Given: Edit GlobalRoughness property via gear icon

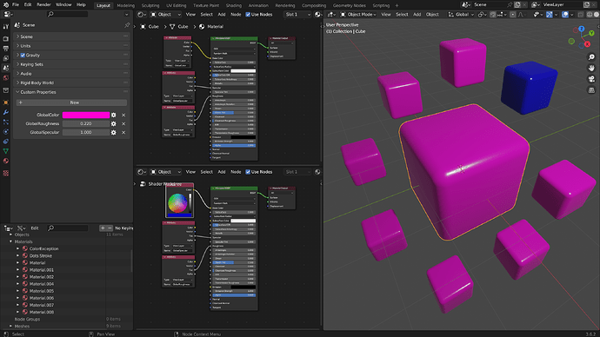Looking at the screenshot, I should pos(113,124).
